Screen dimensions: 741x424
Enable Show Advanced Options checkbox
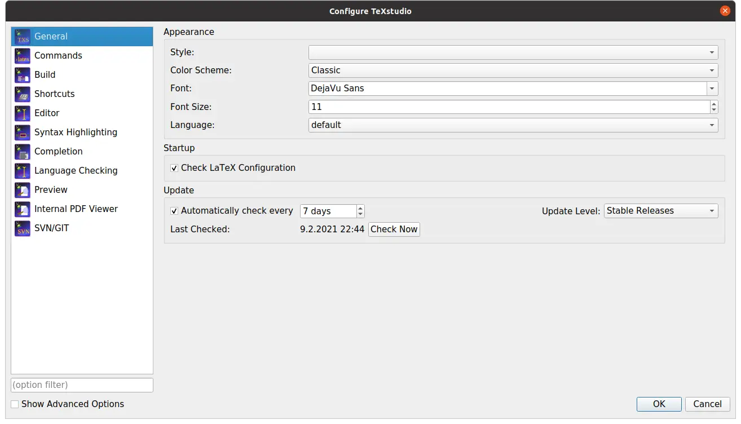[x=15, y=404]
